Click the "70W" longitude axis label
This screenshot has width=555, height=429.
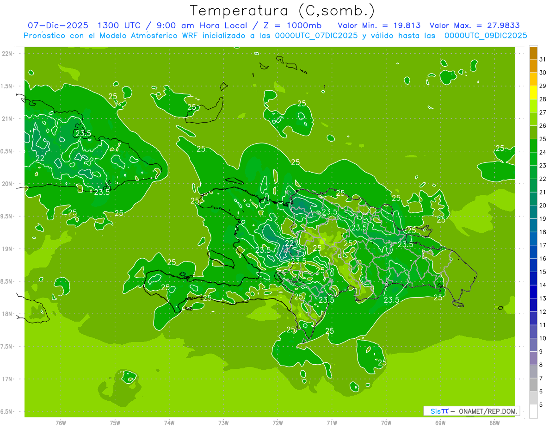[x=386, y=423]
